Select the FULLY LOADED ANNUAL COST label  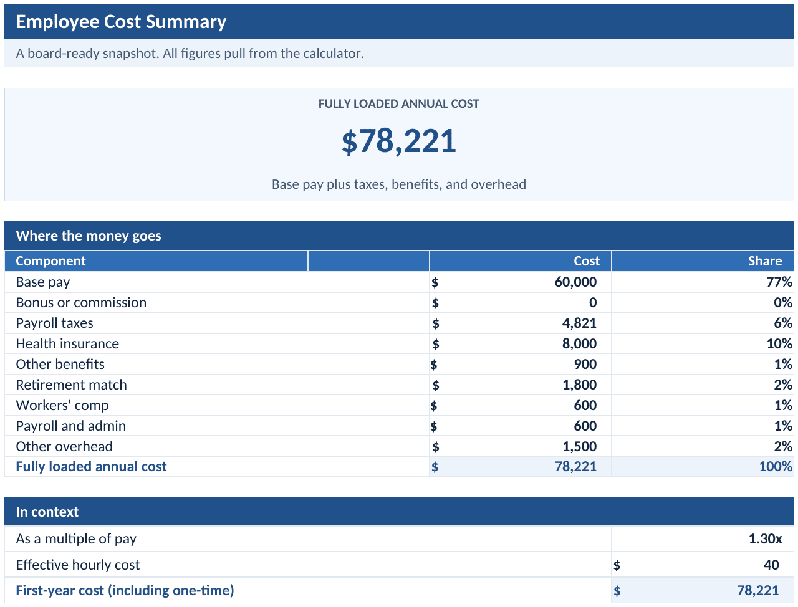(399, 104)
